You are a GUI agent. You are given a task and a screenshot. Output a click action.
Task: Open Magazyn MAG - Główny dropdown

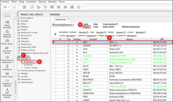pyautogui.click(x=32, y=14)
